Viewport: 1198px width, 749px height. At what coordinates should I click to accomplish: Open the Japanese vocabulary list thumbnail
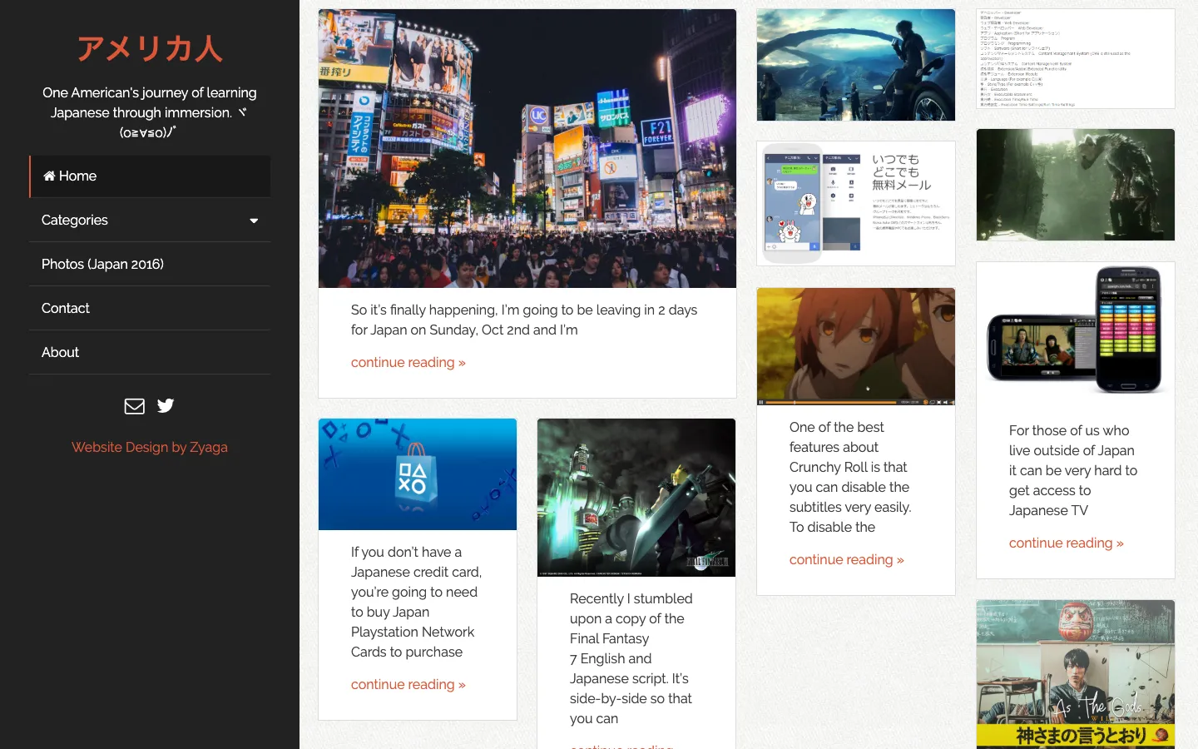pyautogui.click(x=1076, y=58)
